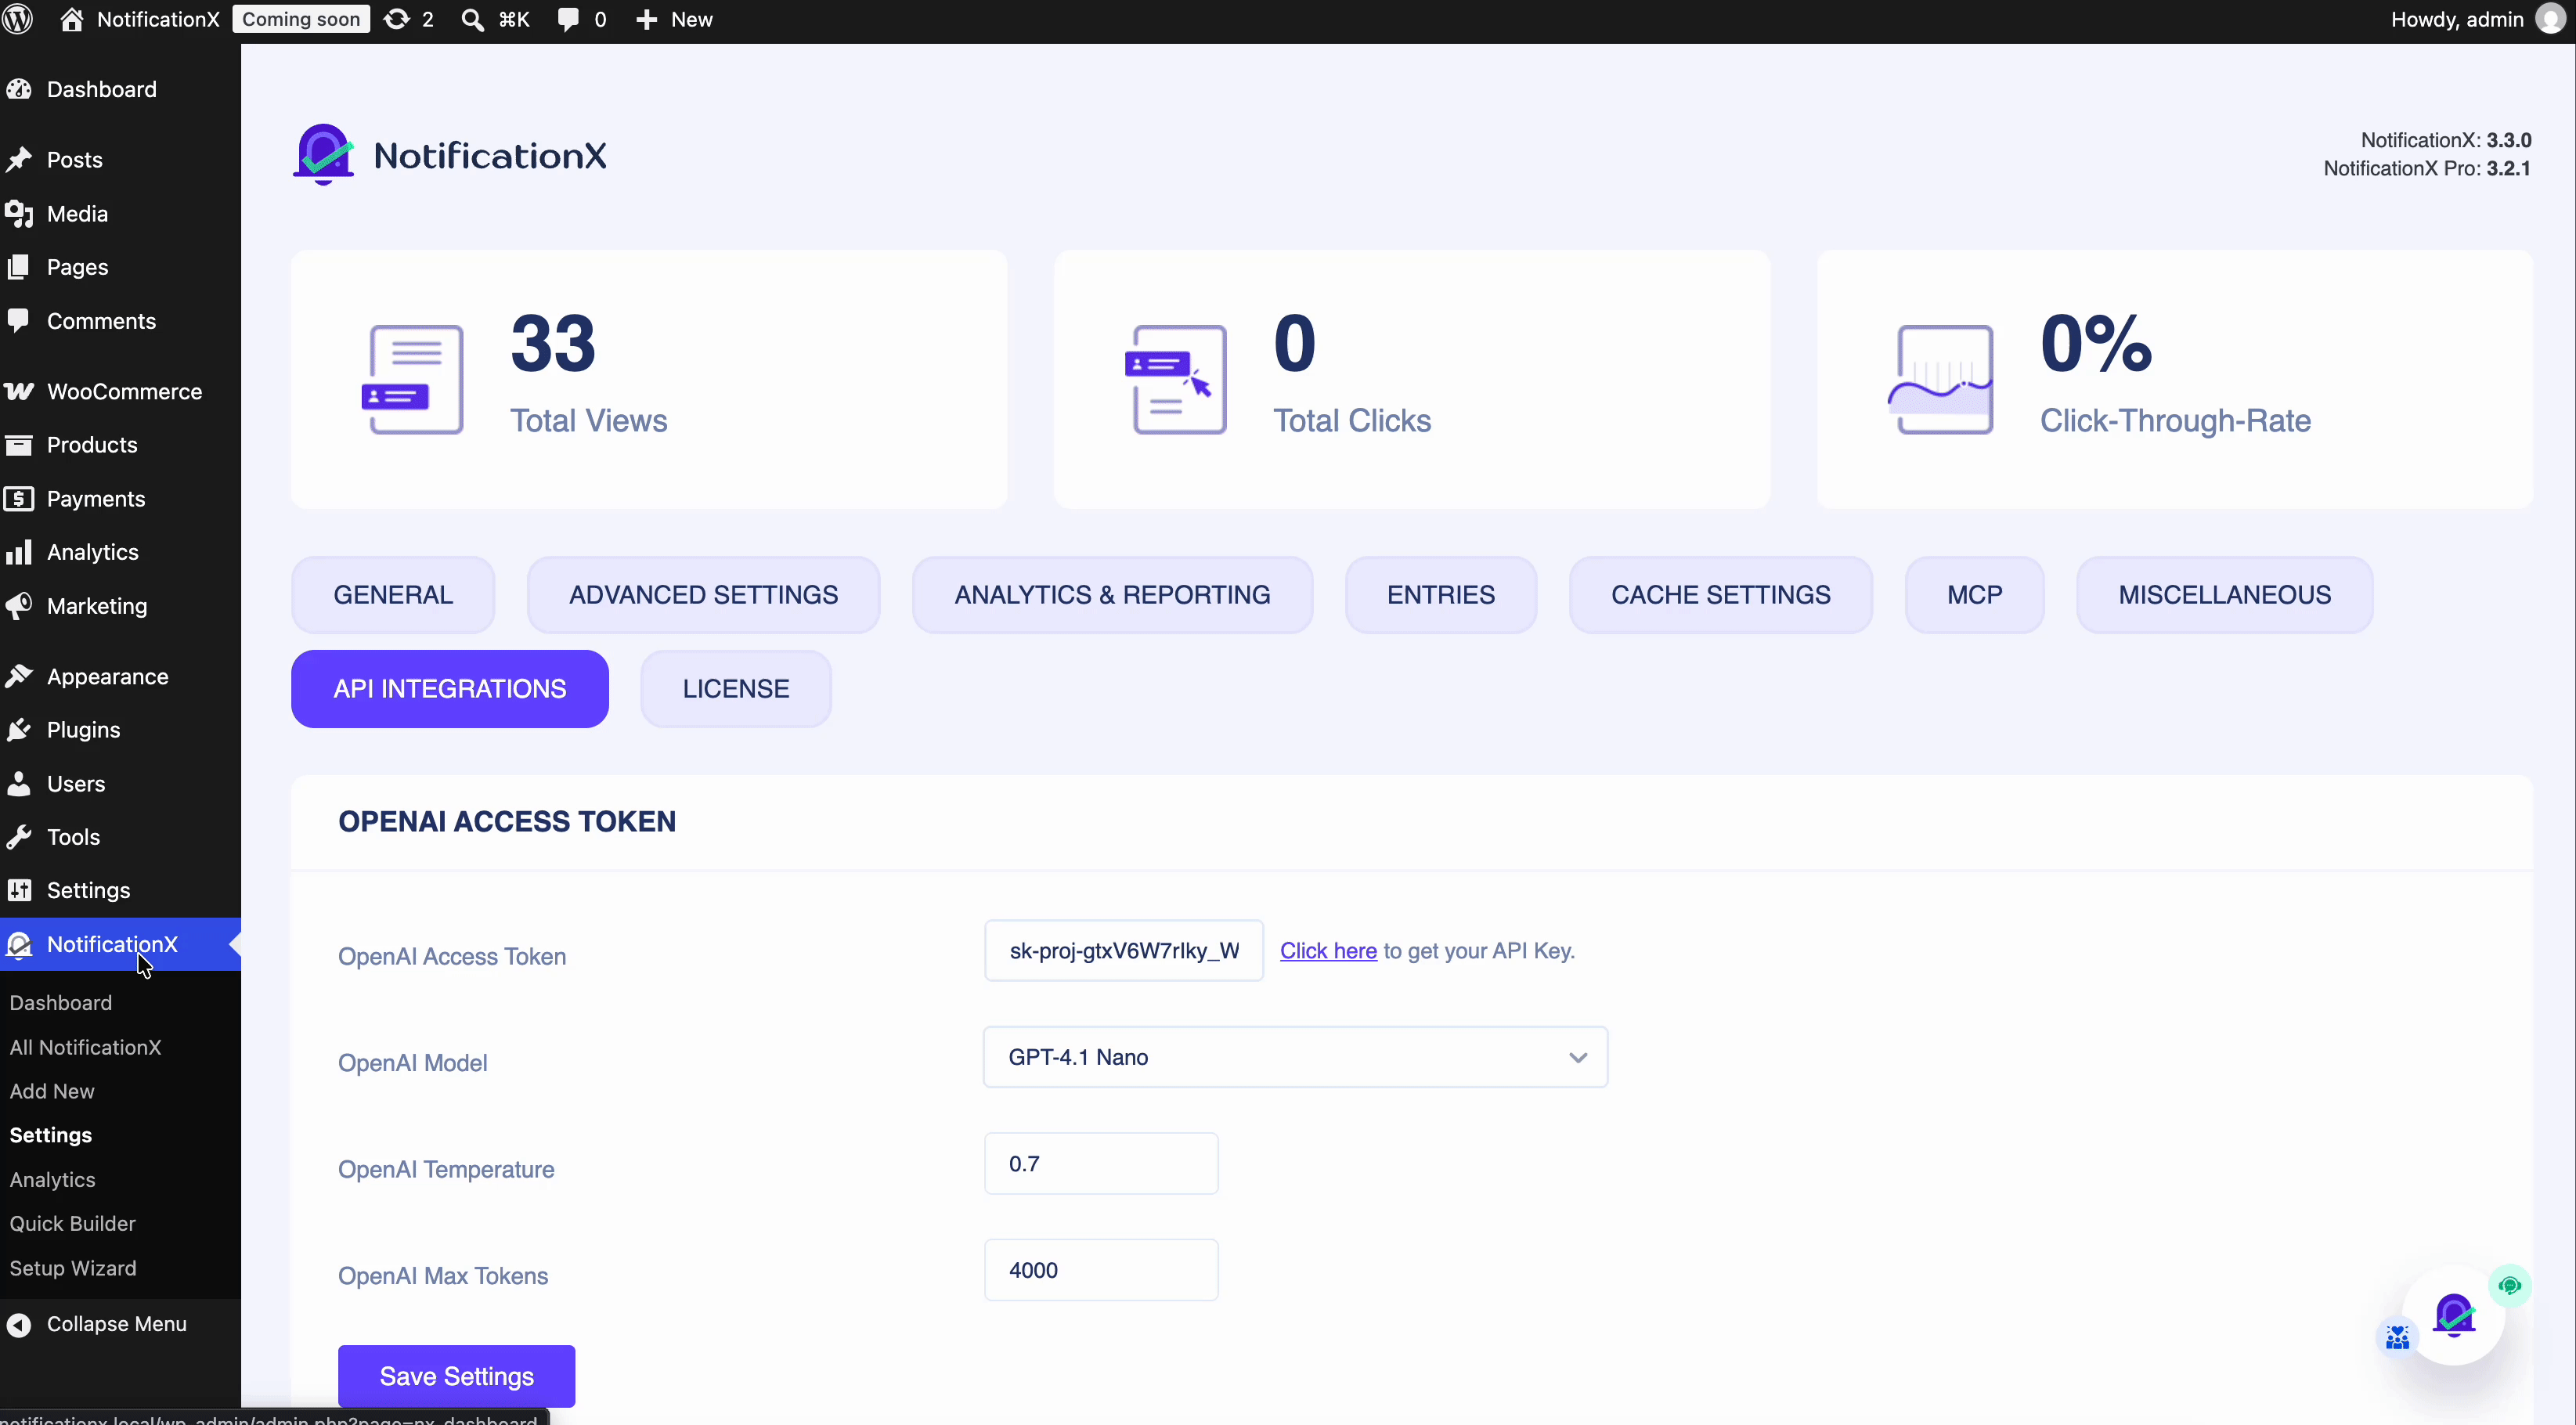The height and width of the screenshot is (1425, 2576).
Task: Go to the LICENSE tab
Action: (x=736, y=689)
